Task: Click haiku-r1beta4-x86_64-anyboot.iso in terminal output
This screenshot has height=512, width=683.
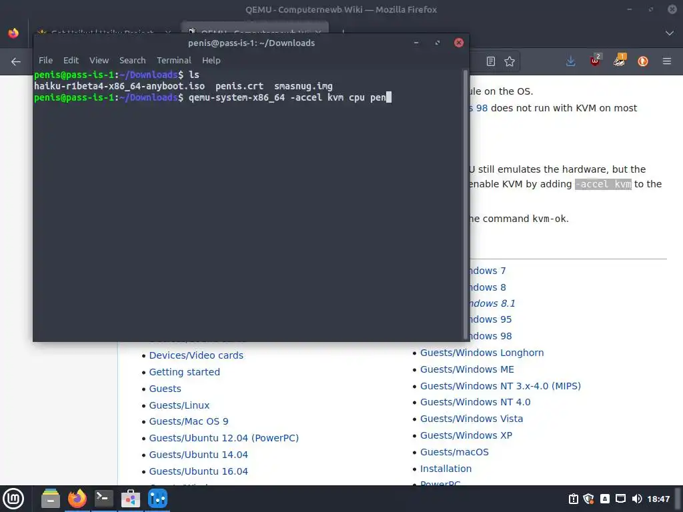Action: [119, 86]
